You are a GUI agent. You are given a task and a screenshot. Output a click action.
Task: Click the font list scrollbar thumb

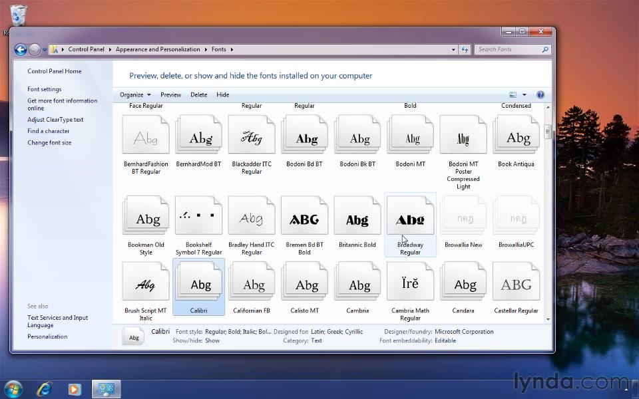coord(547,132)
